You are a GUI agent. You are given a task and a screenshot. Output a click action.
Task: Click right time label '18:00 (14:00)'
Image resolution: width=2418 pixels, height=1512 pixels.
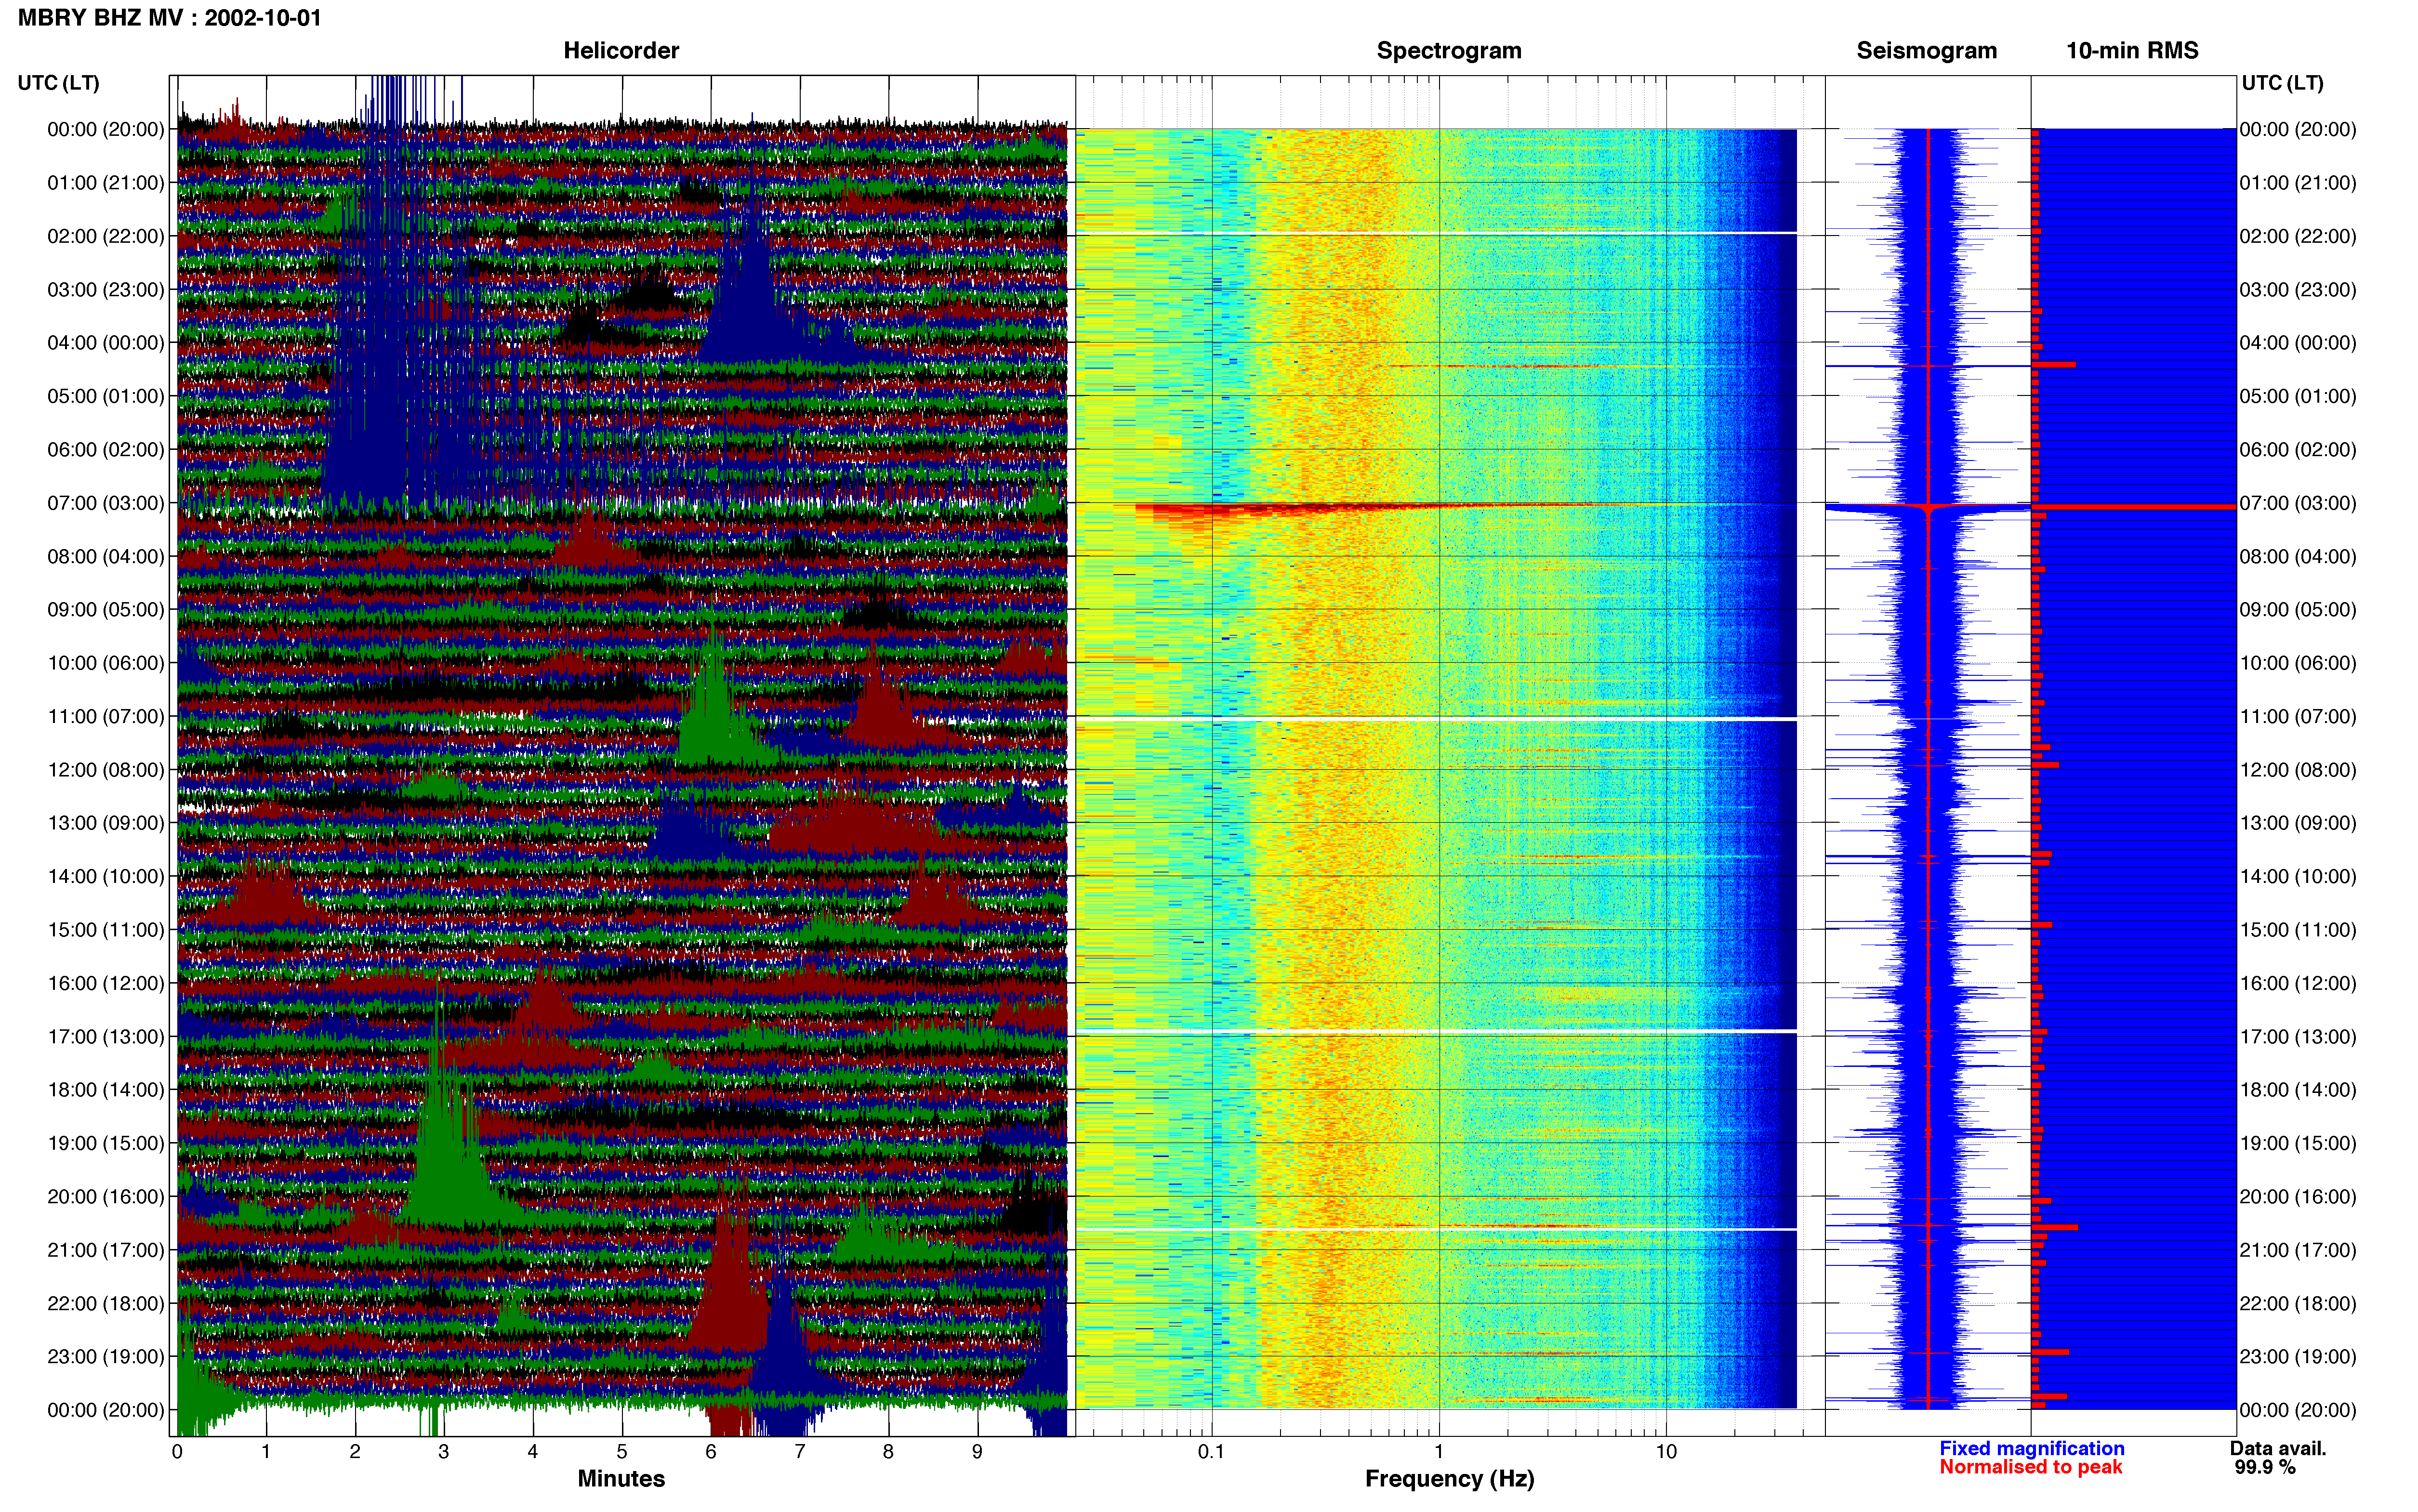pos(2297,1090)
